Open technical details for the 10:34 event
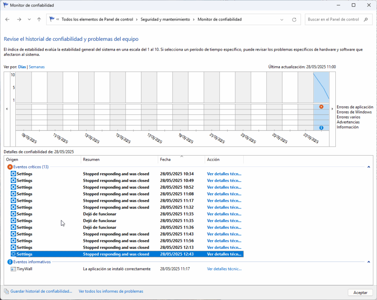This screenshot has width=377, height=300. click(224, 174)
